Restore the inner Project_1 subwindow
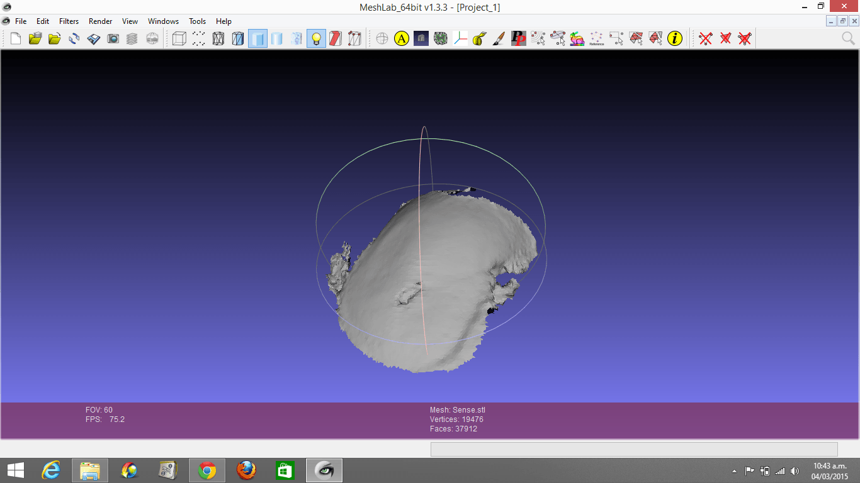This screenshot has width=860, height=483. [x=842, y=21]
